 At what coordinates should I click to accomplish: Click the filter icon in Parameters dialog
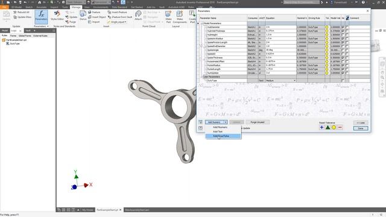pos(200,122)
